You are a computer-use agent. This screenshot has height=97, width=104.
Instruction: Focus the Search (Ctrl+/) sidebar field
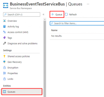22,14
